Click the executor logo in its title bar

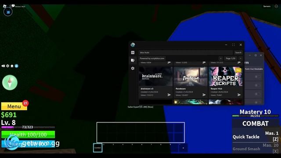[x=133, y=45]
